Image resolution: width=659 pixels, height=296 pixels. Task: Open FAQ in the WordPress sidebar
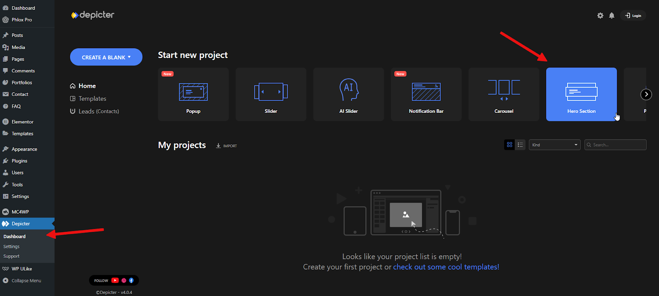pos(27,106)
